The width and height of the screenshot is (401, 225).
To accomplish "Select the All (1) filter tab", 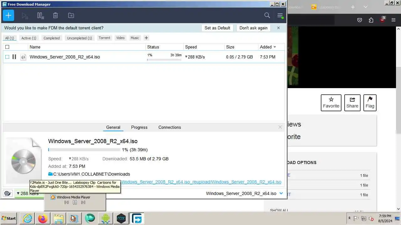I will tap(9, 38).
